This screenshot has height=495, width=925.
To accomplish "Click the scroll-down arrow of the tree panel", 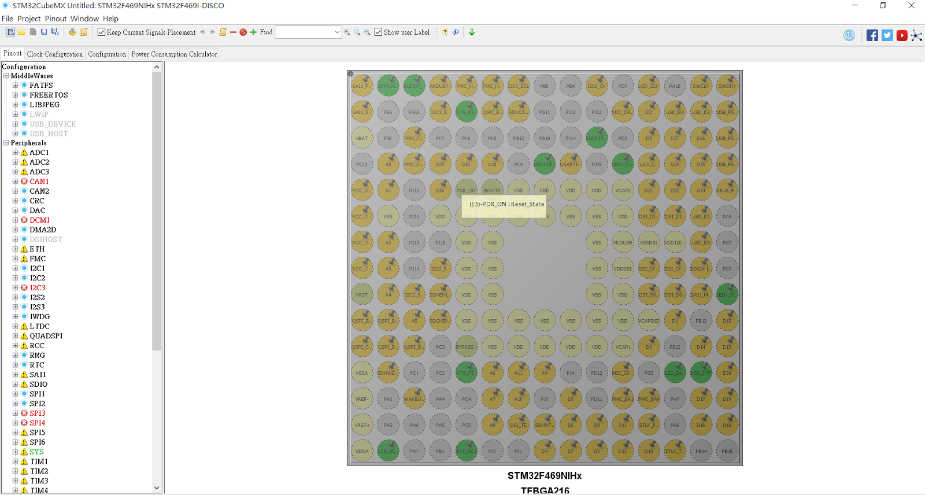I will coord(157,488).
